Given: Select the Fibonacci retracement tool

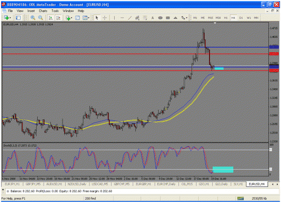Looking at the screenshot, I should tap(145, 18).
